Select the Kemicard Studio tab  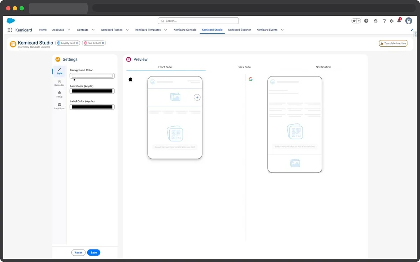pos(212,30)
